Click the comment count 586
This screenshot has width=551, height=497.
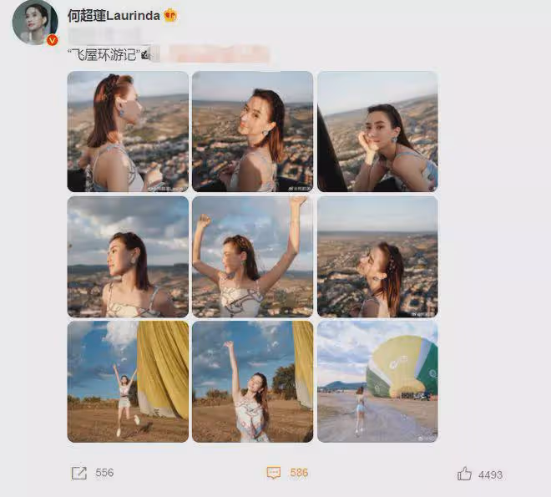point(299,473)
